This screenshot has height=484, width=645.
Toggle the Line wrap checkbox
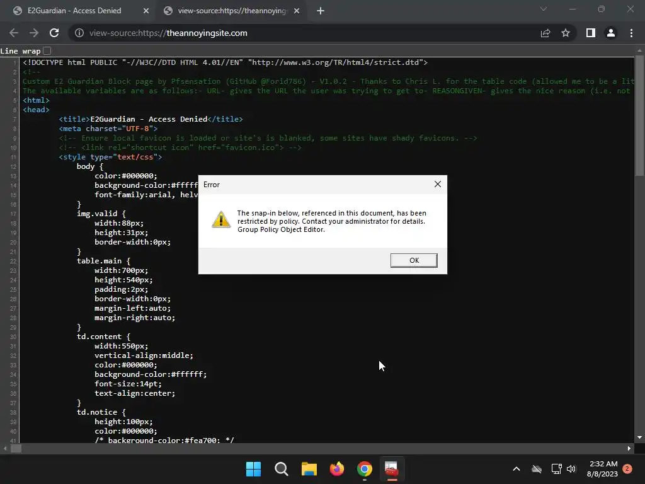tap(47, 50)
